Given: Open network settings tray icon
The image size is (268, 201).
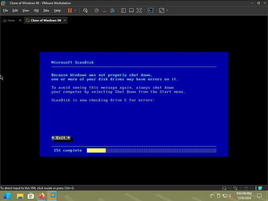Looking at the screenshot, I should point(225,196).
